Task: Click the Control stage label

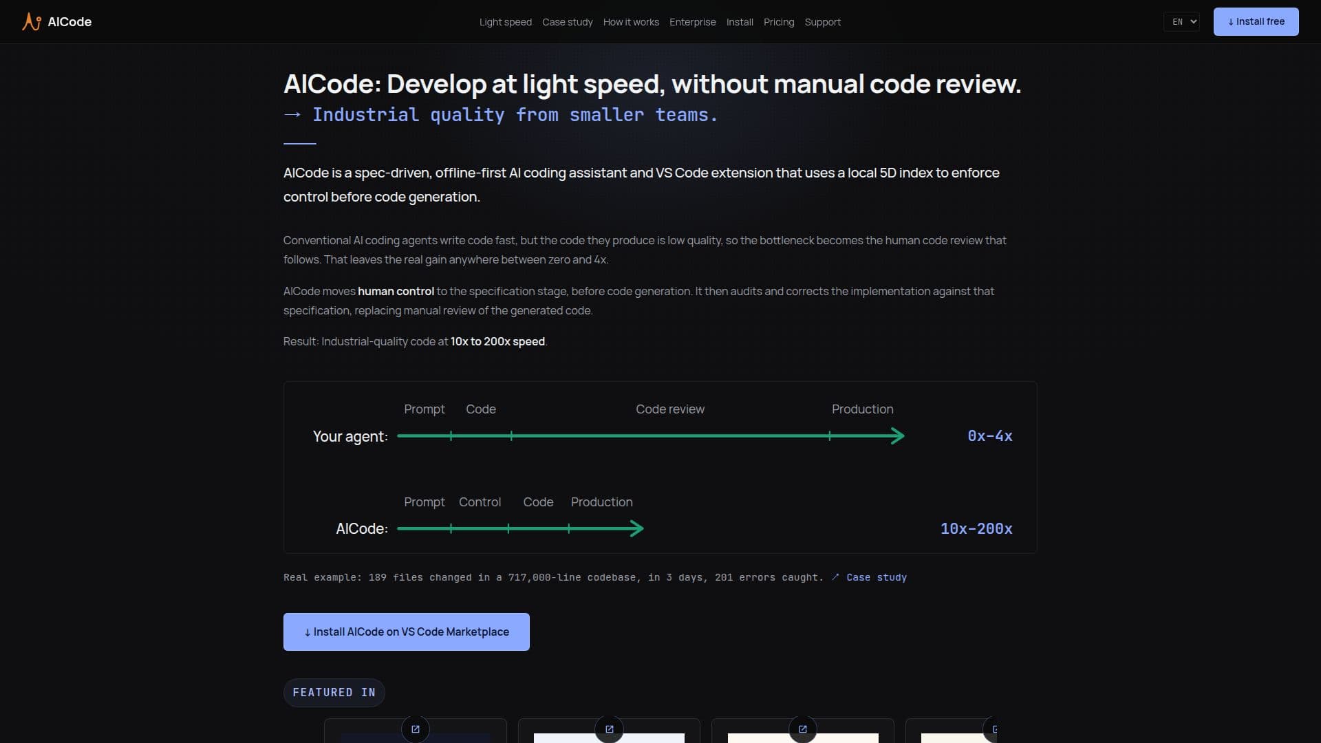Action: (x=480, y=502)
